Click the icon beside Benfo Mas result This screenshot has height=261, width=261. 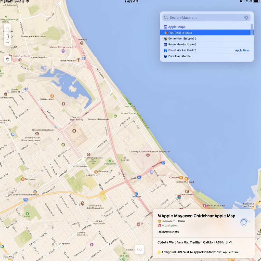point(165,39)
